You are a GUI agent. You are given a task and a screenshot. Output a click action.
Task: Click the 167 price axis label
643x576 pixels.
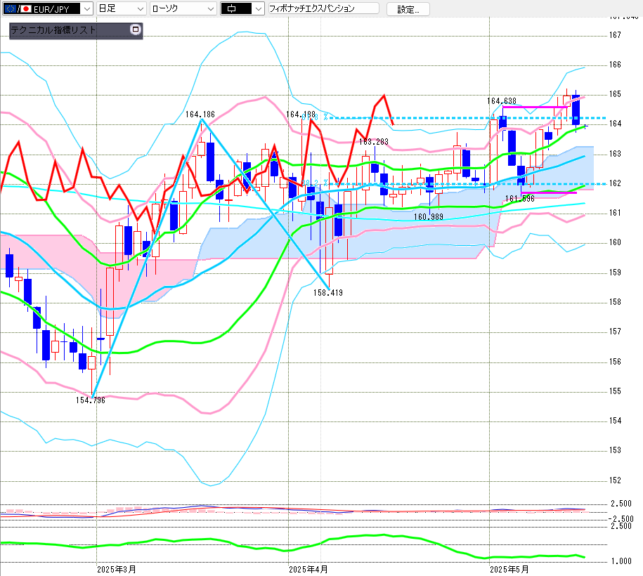[x=615, y=35]
